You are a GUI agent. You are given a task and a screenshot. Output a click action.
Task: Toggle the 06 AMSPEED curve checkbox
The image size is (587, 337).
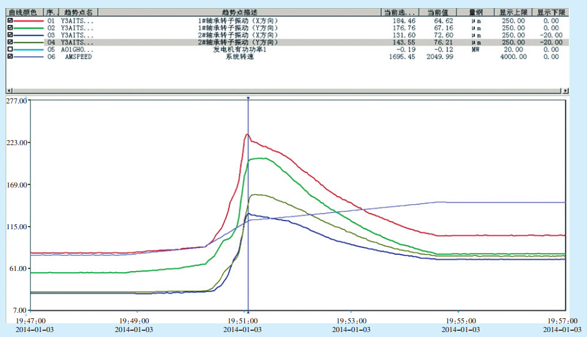pyautogui.click(x=10, y=57)
